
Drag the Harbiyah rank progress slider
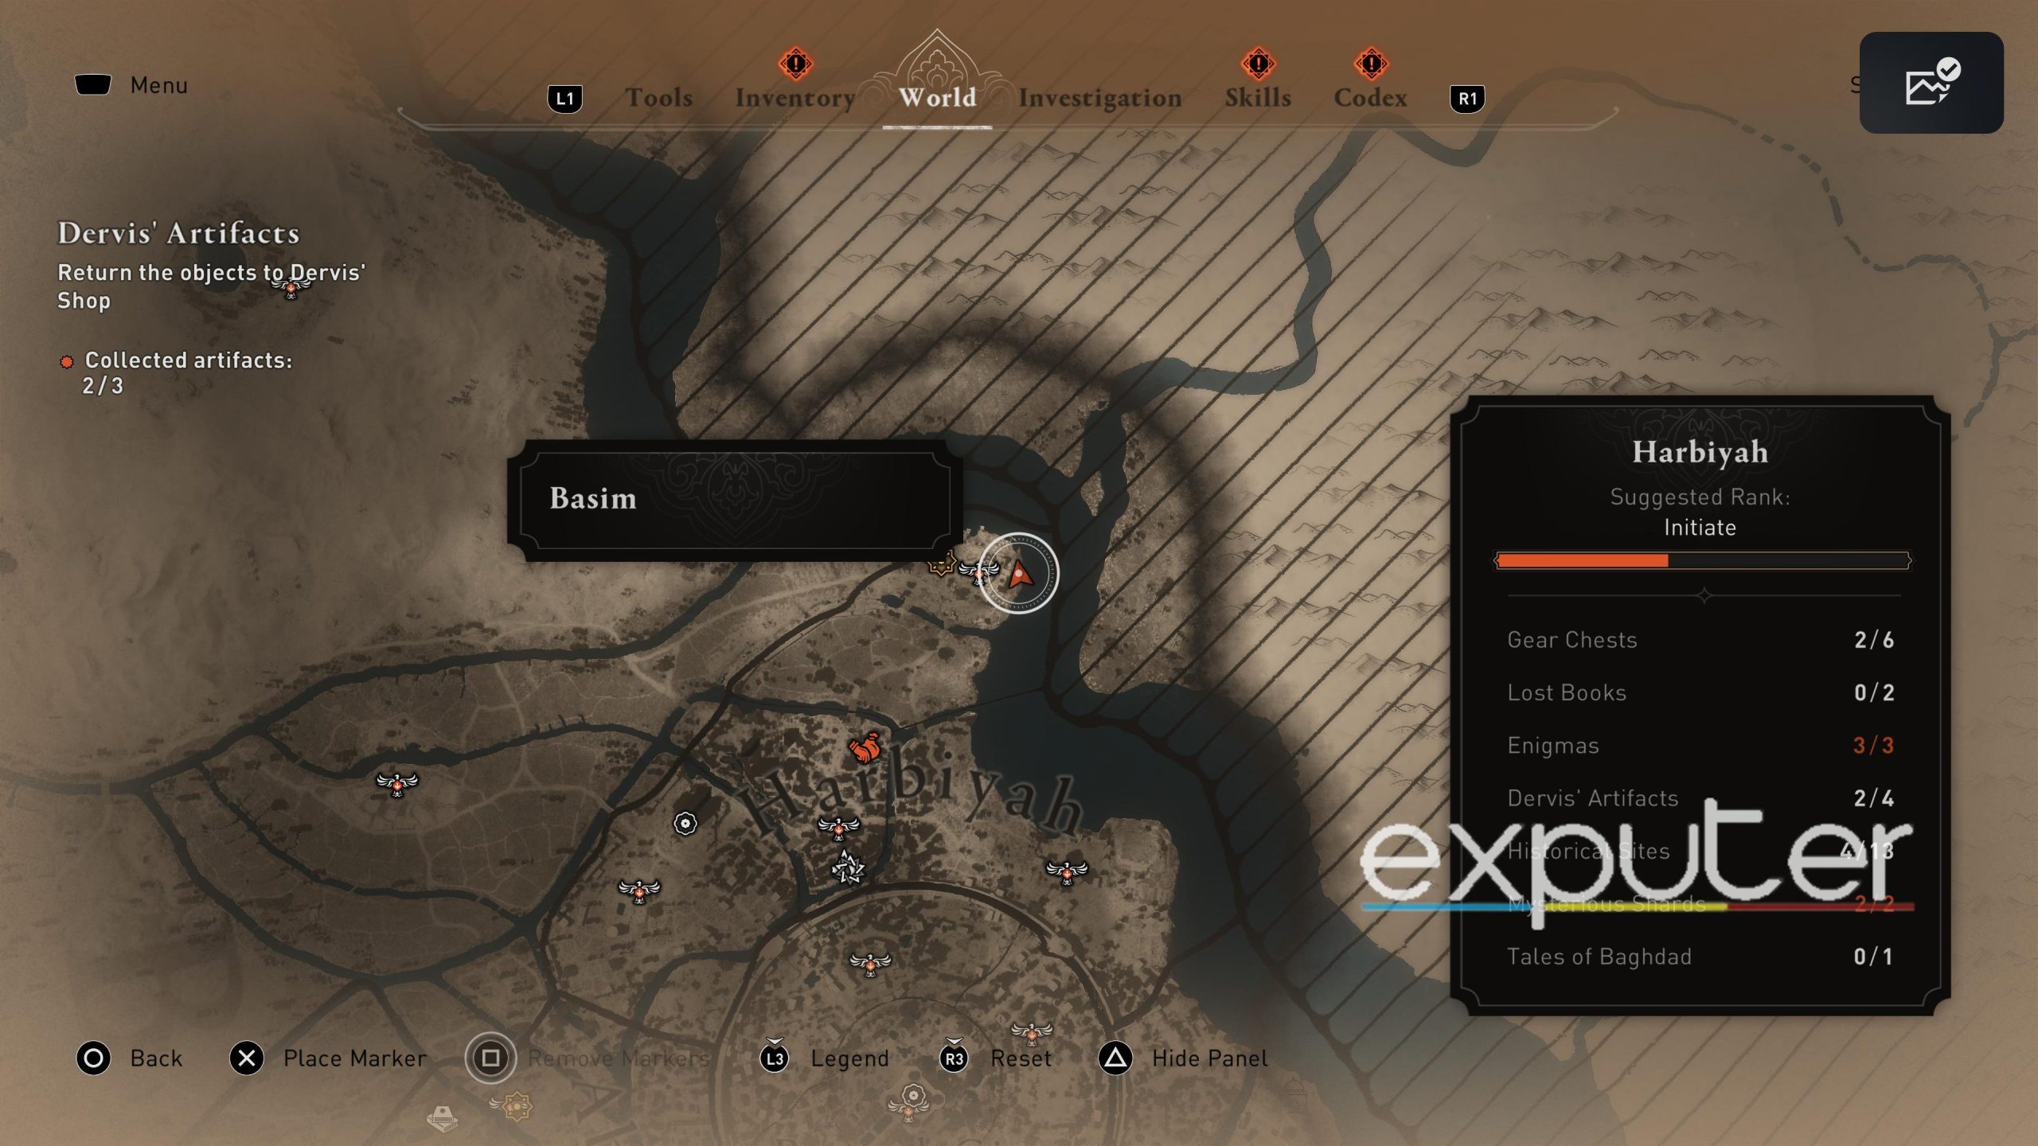1669,559
